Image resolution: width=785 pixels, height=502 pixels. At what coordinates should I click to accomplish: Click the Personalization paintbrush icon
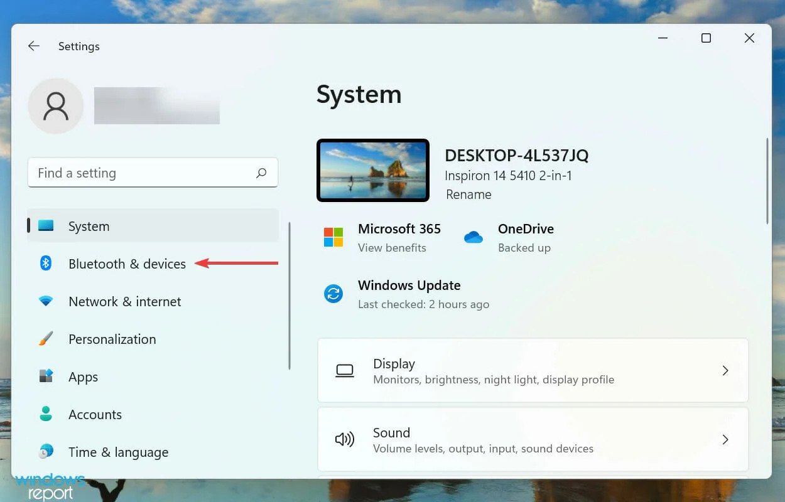click(x=46, y=339)
